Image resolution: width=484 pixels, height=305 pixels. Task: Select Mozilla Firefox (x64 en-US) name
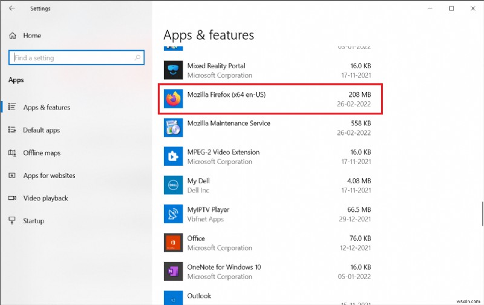(226, 94)
